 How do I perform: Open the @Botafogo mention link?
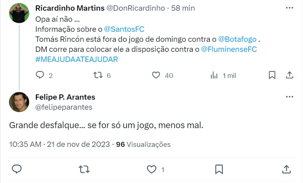pos(237,39)
